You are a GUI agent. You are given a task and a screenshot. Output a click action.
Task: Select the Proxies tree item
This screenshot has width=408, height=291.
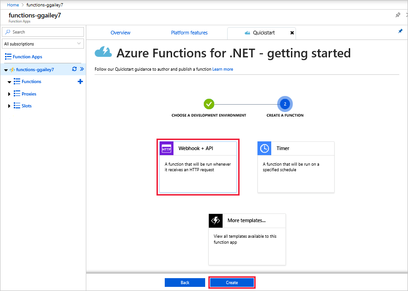(29, 94)
